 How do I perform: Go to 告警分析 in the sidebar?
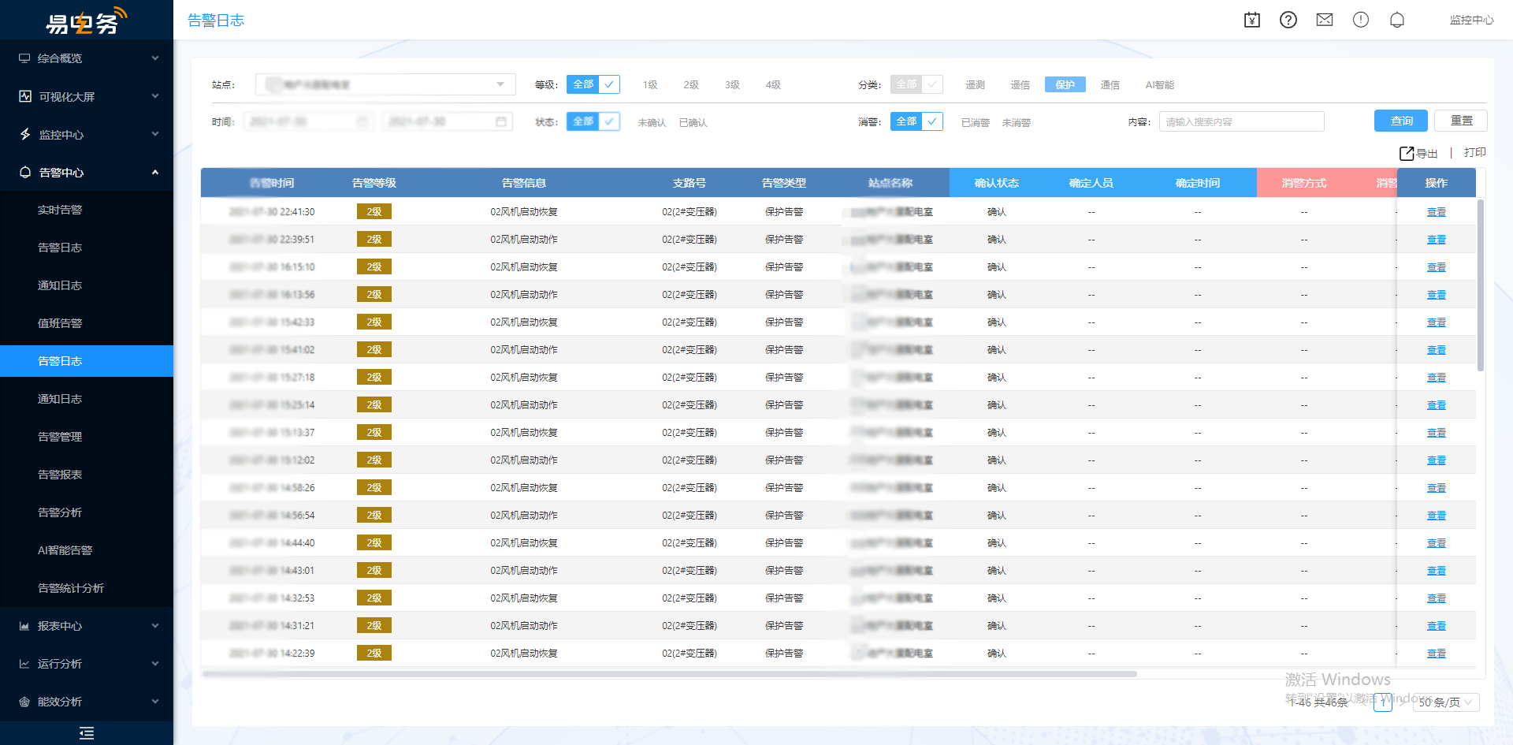(x=60, y=512)
